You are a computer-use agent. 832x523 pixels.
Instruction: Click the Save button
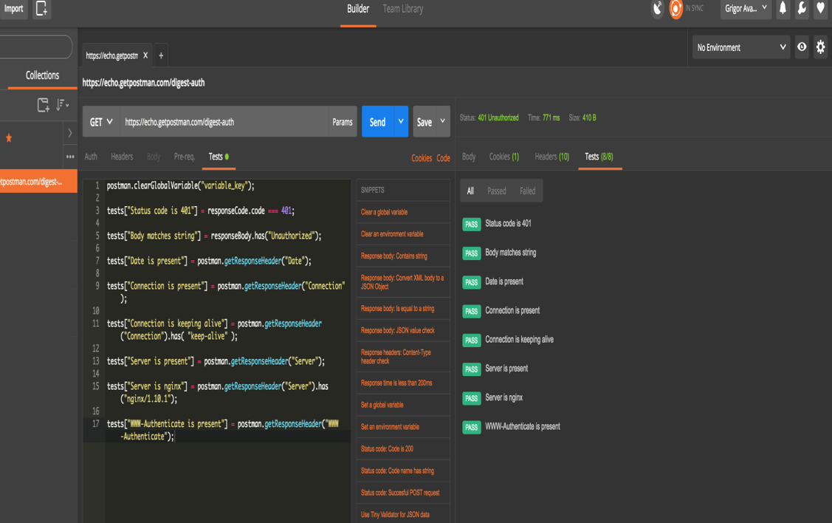click(x=424, y=122)
